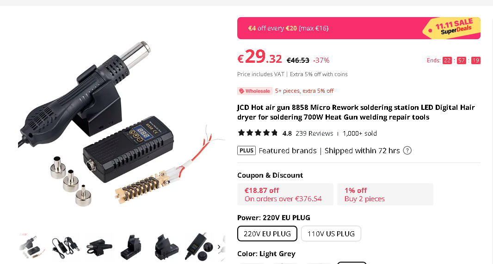Click the PLUS badge icon
493x264 pixels.
[x=246, y=150]
